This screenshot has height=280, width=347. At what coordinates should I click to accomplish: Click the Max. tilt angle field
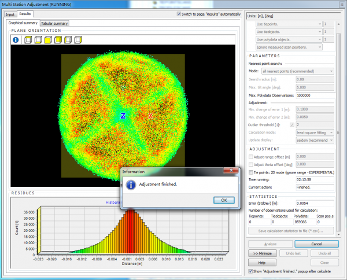(x=315, y=87)
